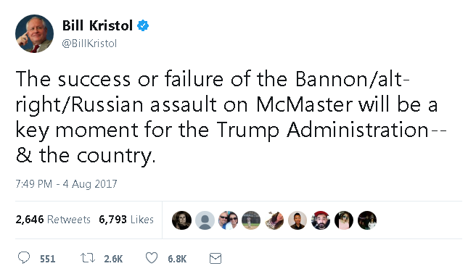The image size is (476, 274).
Task: Click the 6.8K like count
Action: (177, 259)
